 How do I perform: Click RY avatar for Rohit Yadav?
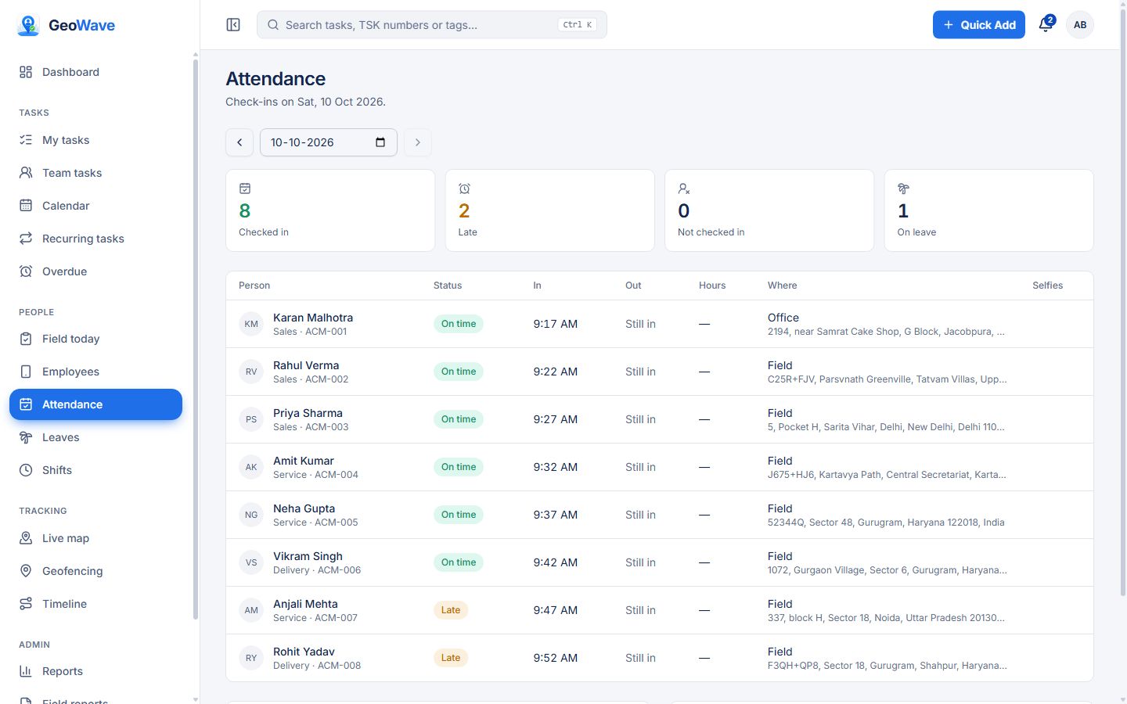click(x=251, y=658)
